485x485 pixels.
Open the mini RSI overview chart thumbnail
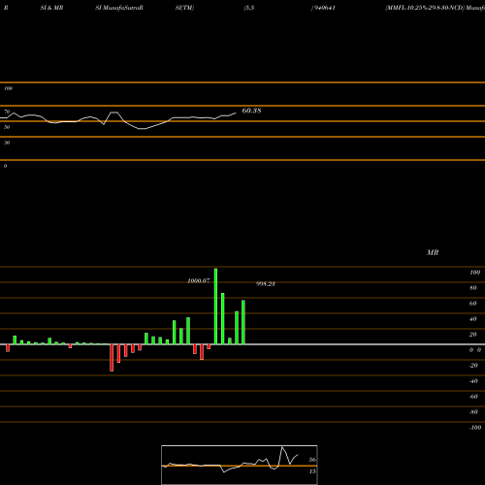pyautogui.click(x=240, y=465)
